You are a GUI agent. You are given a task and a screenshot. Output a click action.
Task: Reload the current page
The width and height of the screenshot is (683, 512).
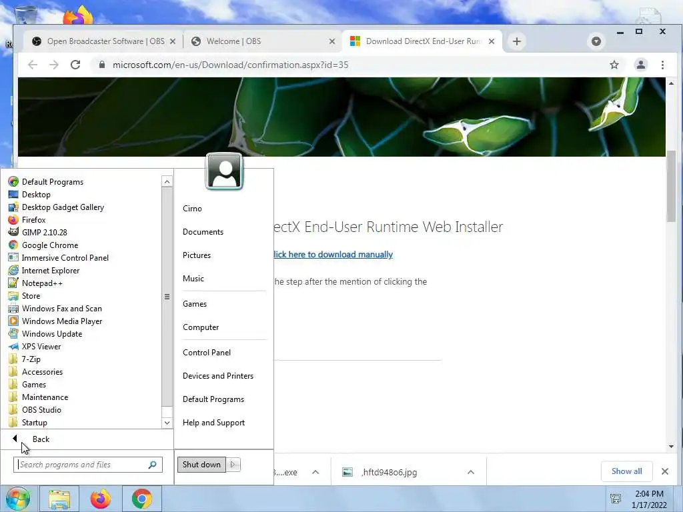[x=75, y=65]
